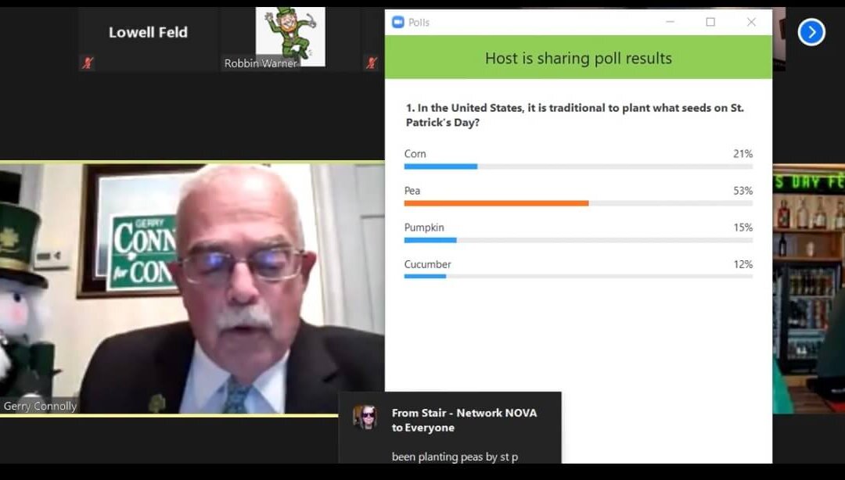Click the Host is sharing poll results banner
This screenshot has height=480, width=845.
pos(578,58)
